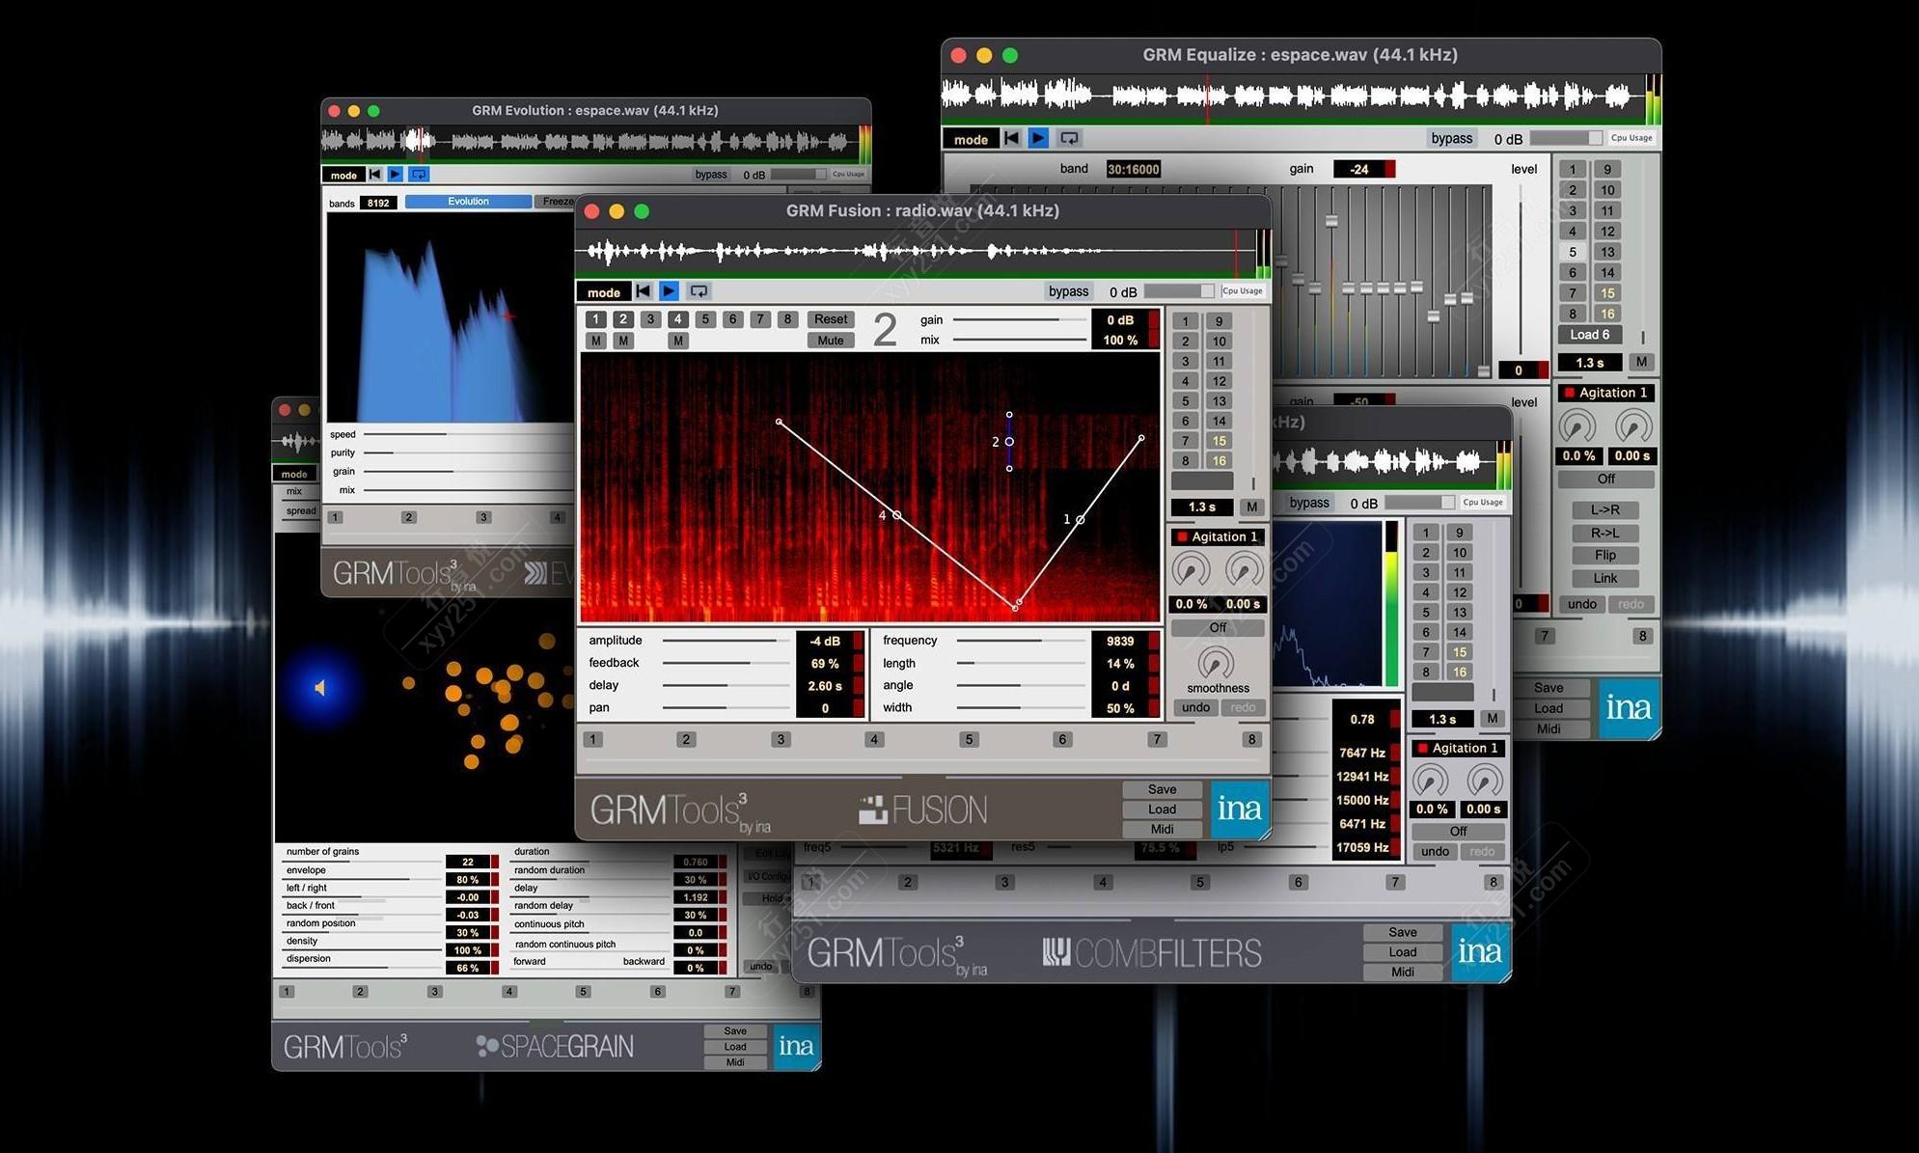Click Flip button in Equalize window
The width and height of the screenshot is (1919, 1153).
coord(1605,555)
